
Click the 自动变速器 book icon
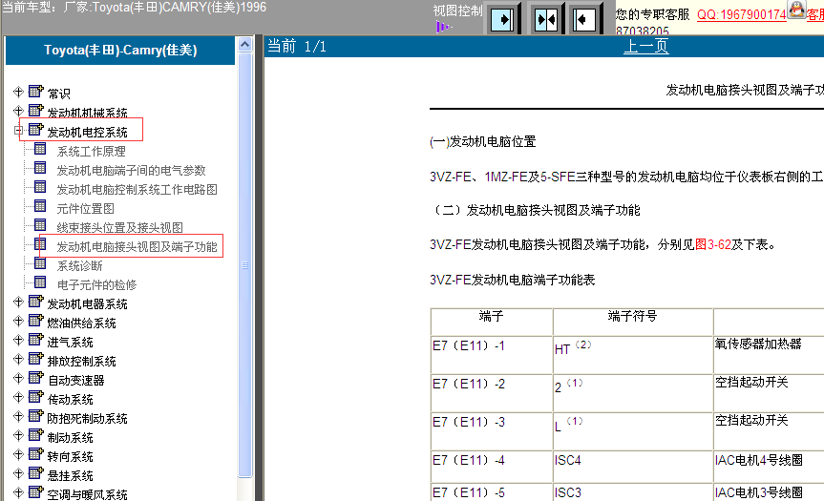35,378
